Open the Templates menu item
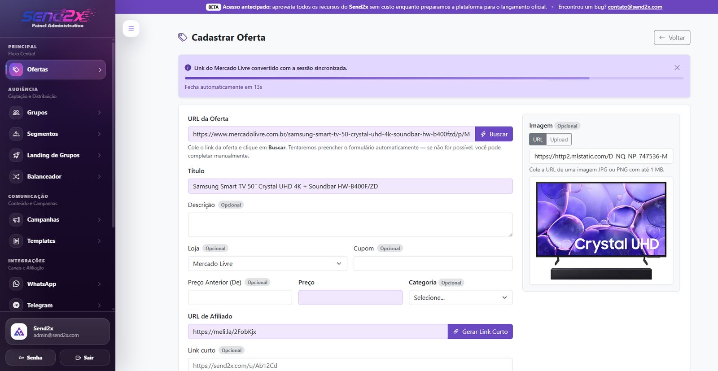Image resolution: width=718 pixels, height=371 pixels. [x=56, y=241]
